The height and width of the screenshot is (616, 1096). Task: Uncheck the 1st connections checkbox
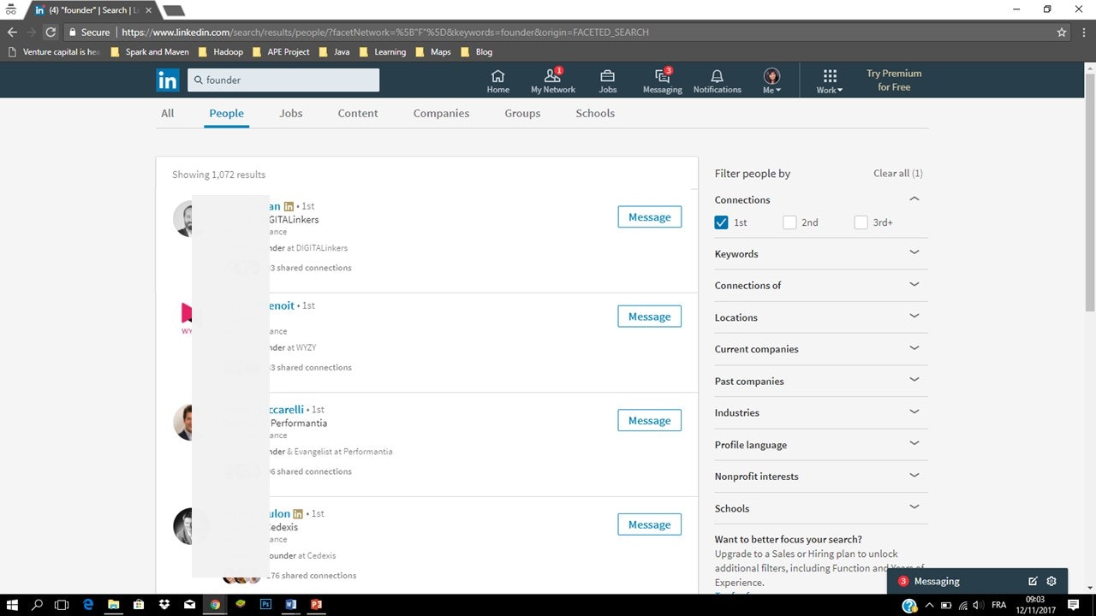click(x=722, y=222)
